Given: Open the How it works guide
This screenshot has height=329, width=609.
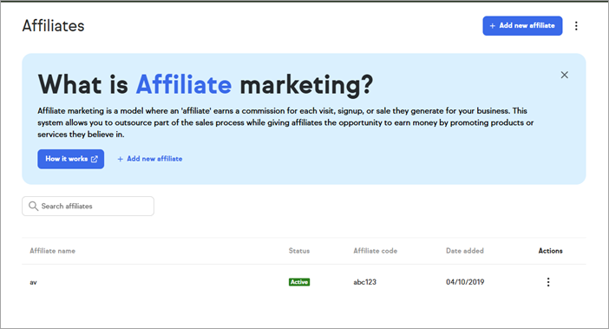Looking at the screenshot, I should pos(70,159).
